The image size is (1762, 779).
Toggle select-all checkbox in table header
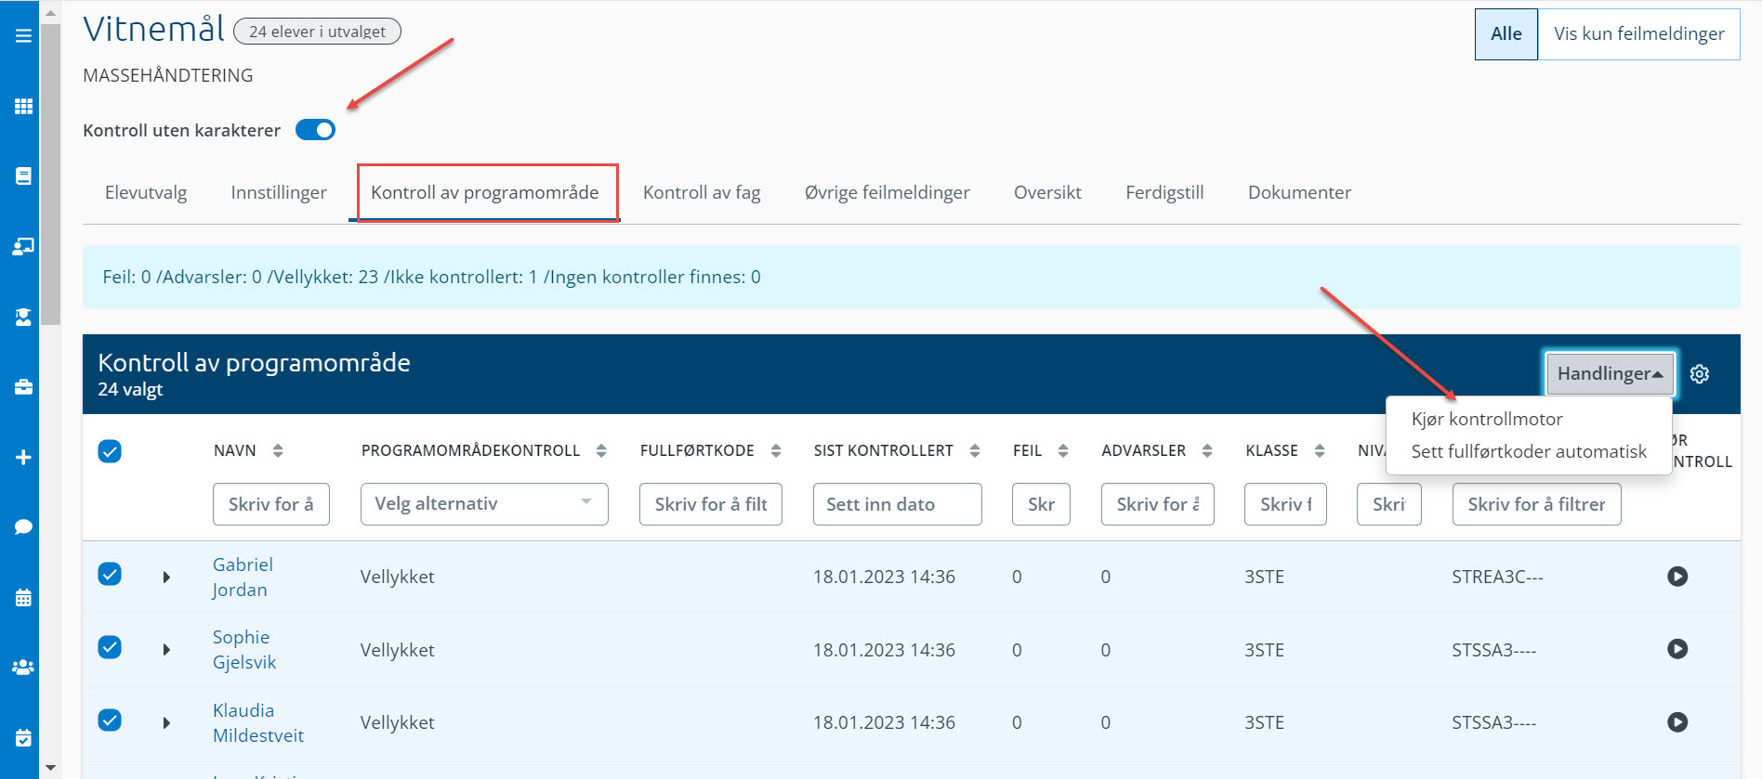pyautogui.click(x=110, y=451)
